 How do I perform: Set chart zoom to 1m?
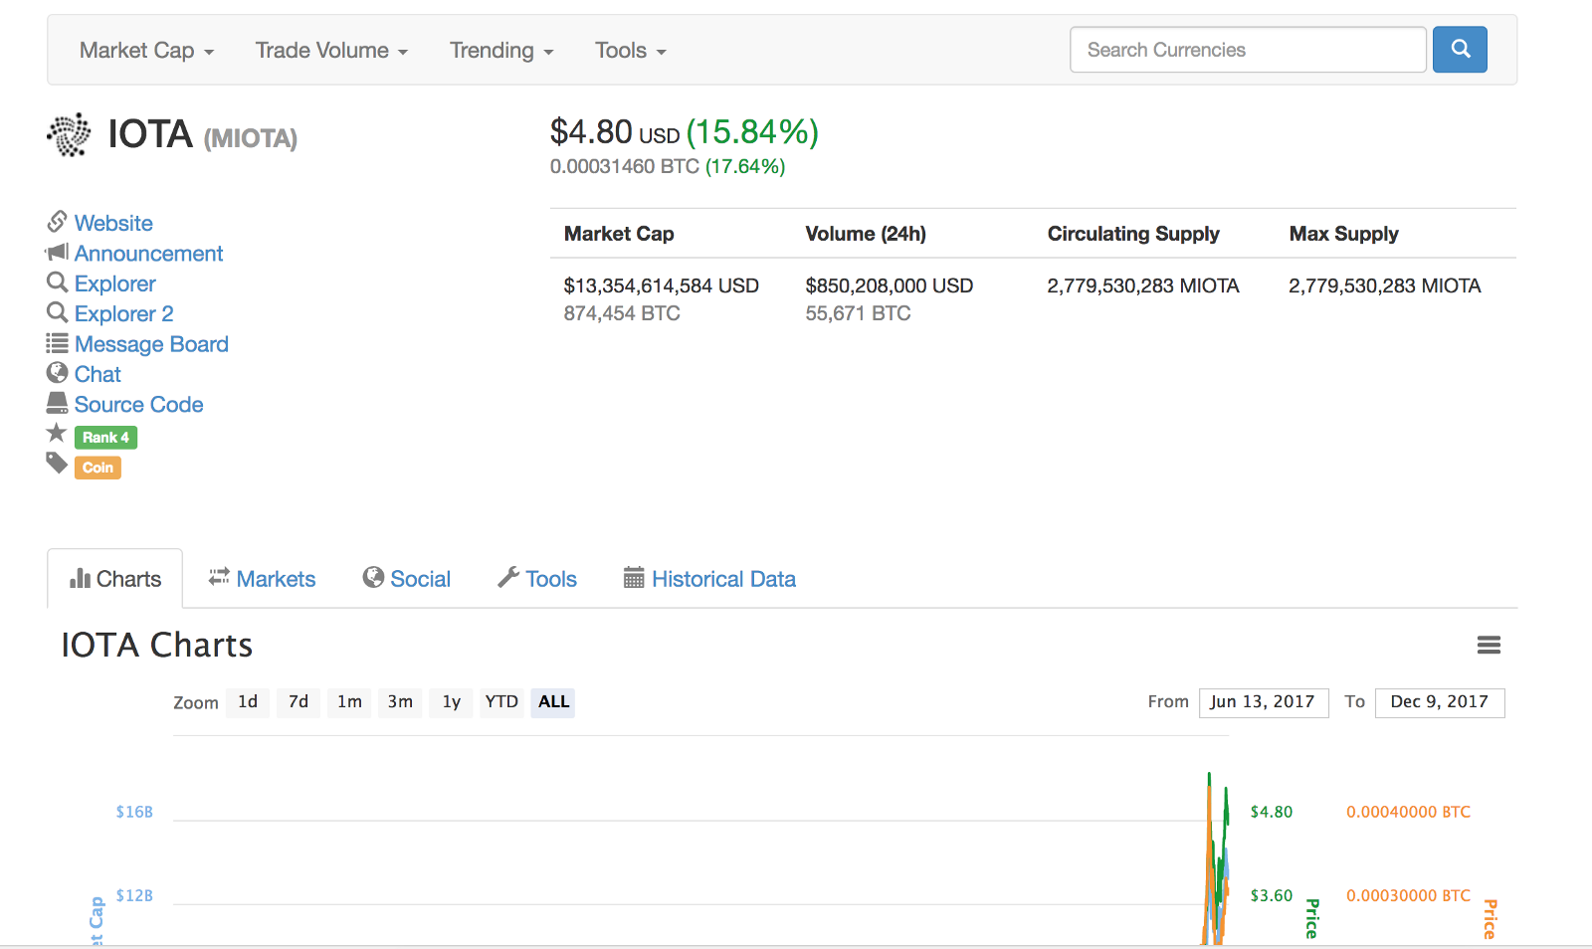[349, 702]
